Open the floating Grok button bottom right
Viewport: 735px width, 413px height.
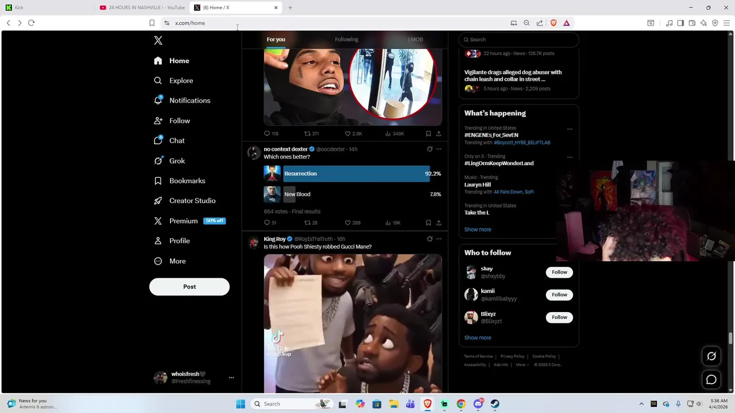pyautogui.click(x=711, y=356)
